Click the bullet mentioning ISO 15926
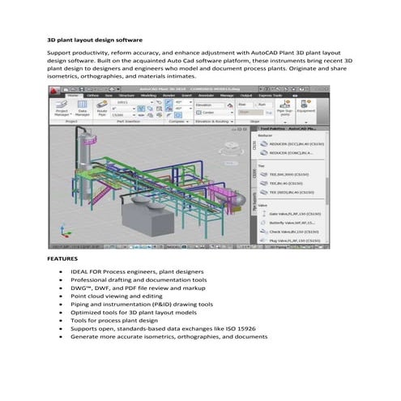401x401 pixels. (x=163, y=328)
